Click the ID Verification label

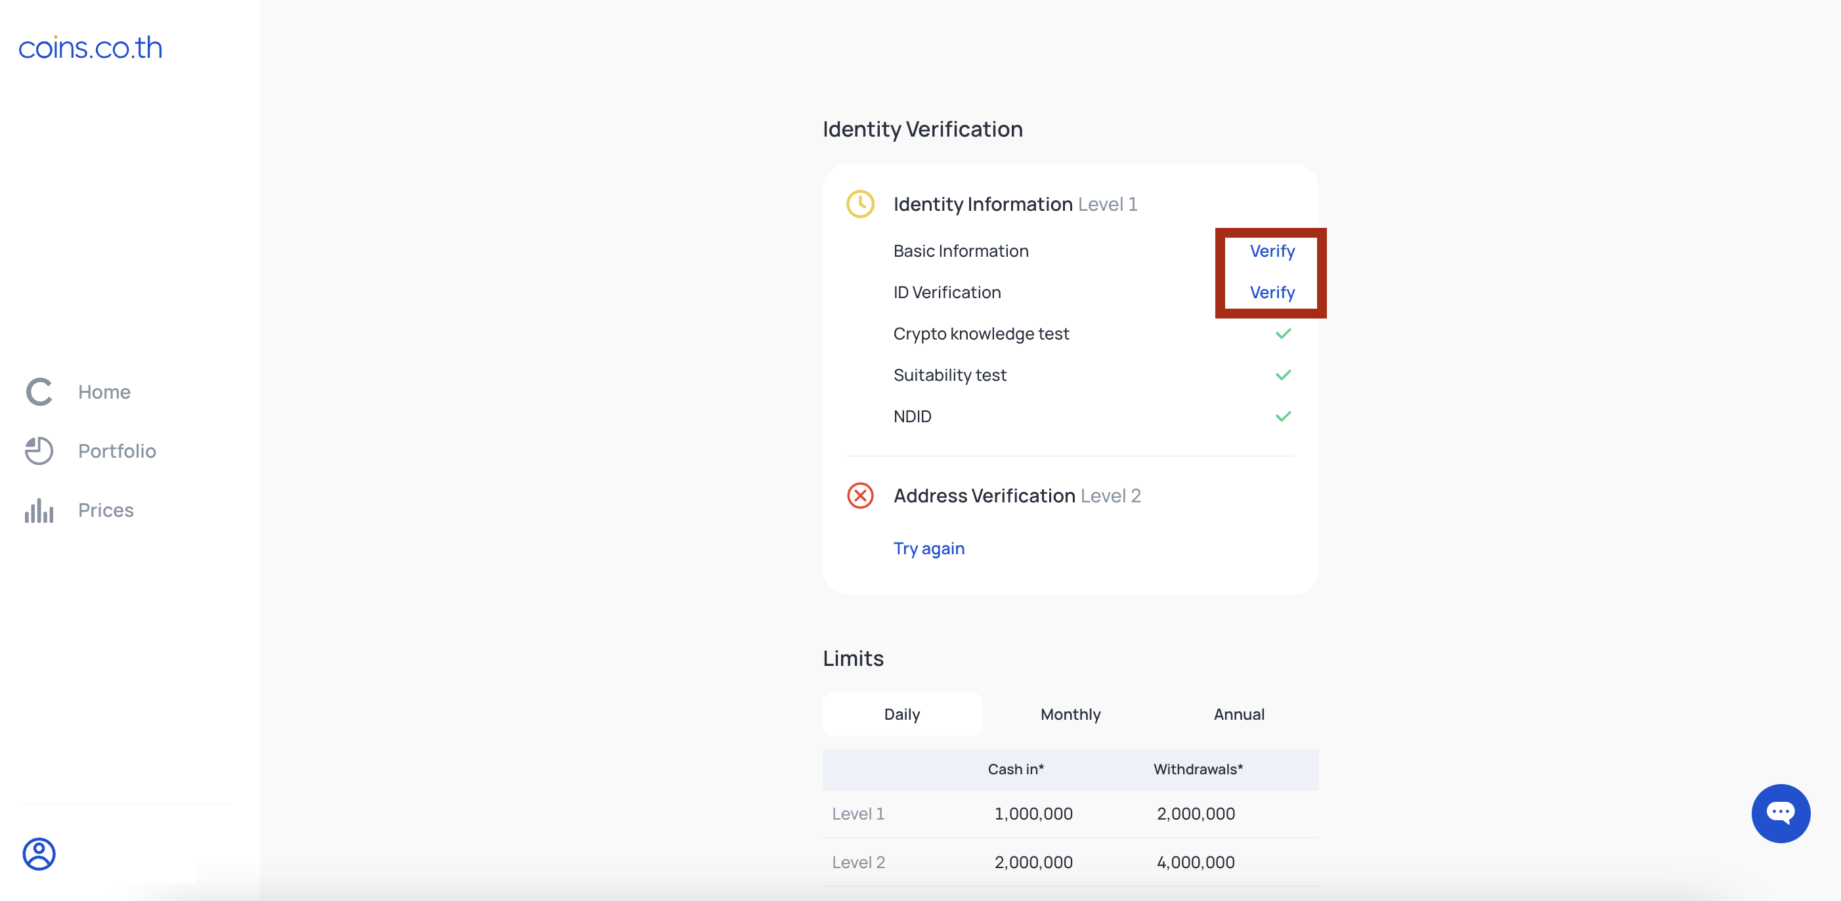947,292
